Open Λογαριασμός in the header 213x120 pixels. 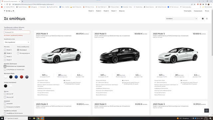coord(198,11)
